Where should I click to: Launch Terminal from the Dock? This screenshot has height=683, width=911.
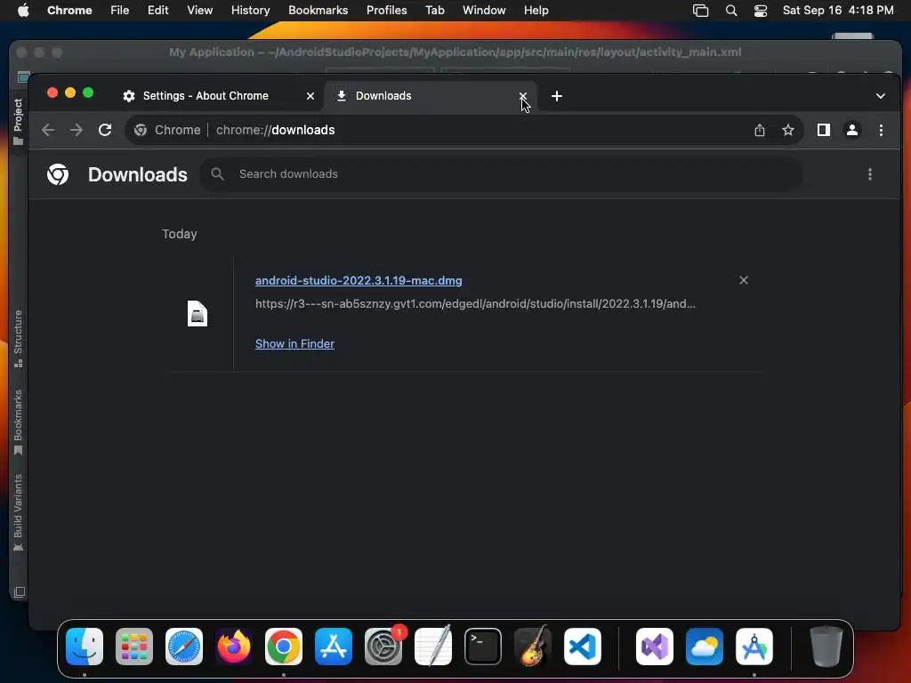(483, 647)
